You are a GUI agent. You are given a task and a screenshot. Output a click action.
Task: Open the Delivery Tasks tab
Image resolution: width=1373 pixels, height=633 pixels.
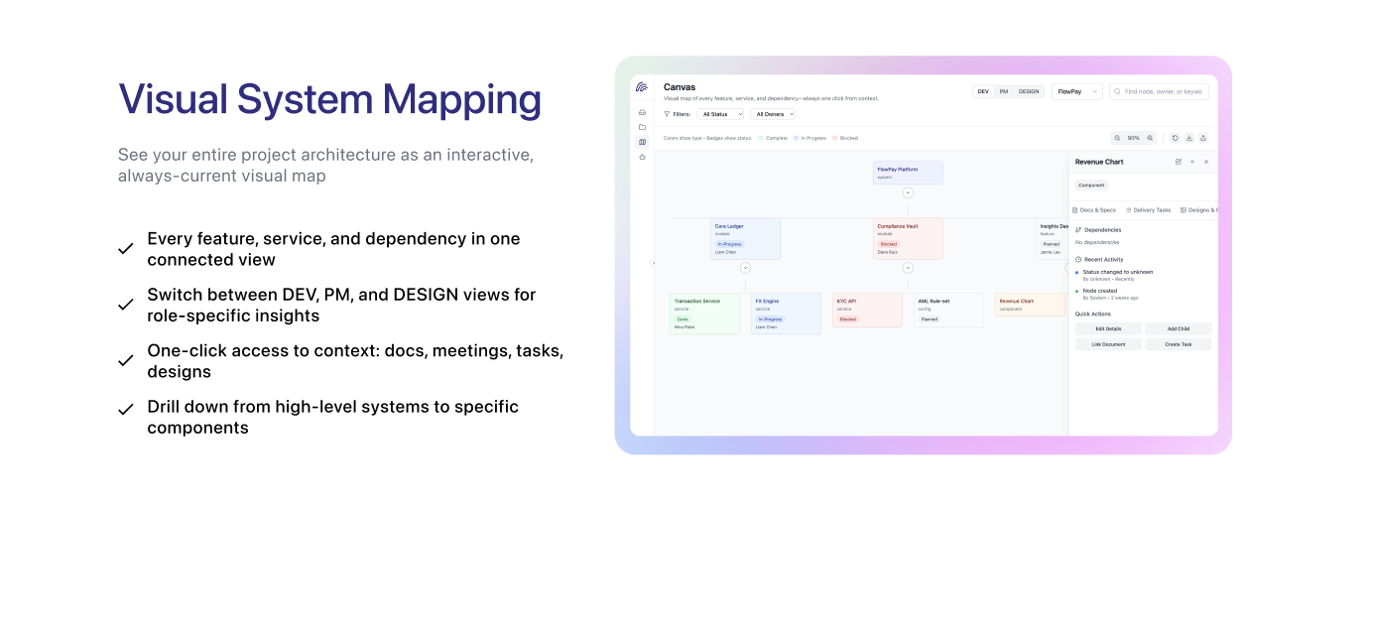tap(1148, 210)
